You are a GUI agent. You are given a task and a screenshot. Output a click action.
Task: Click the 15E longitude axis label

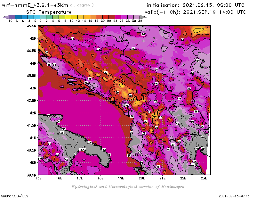click(x=39, y=178)
